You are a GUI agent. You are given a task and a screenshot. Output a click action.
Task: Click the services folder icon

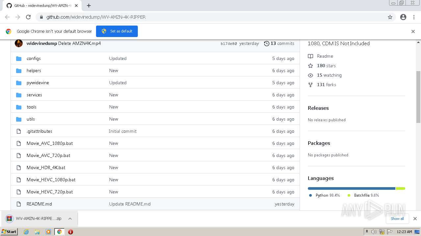(x=19, y=95)
